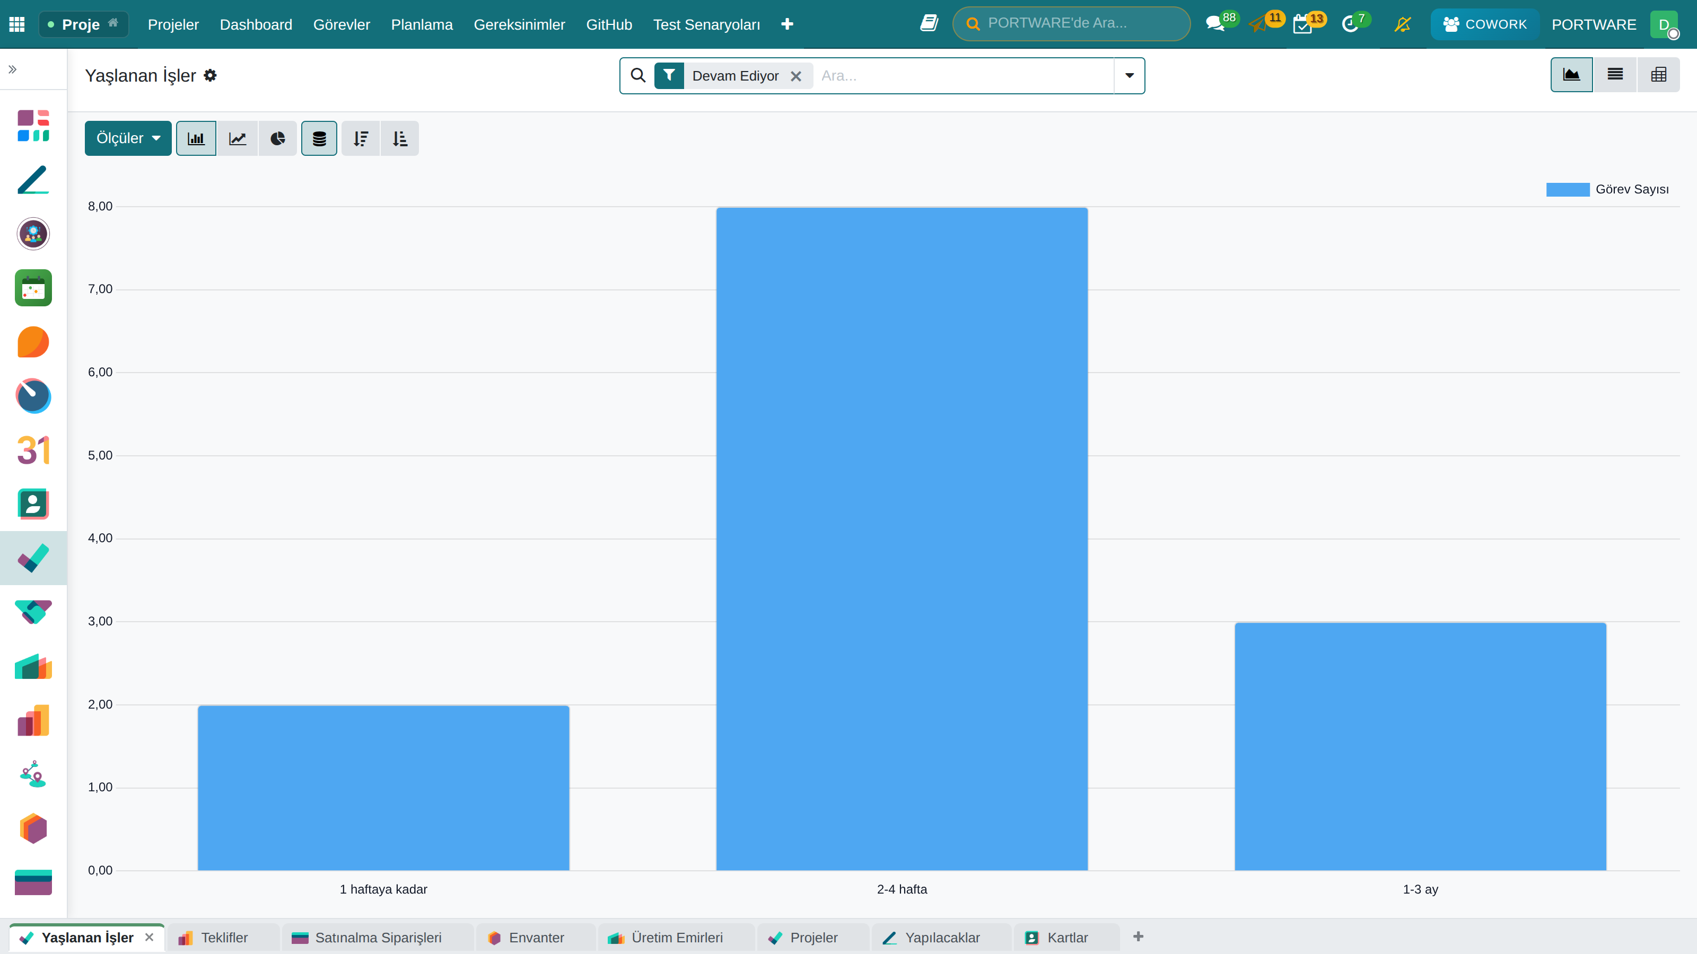Sort bars in descending order
The width and height of the screenshot is (1697, 954).
tap(361, 138)
